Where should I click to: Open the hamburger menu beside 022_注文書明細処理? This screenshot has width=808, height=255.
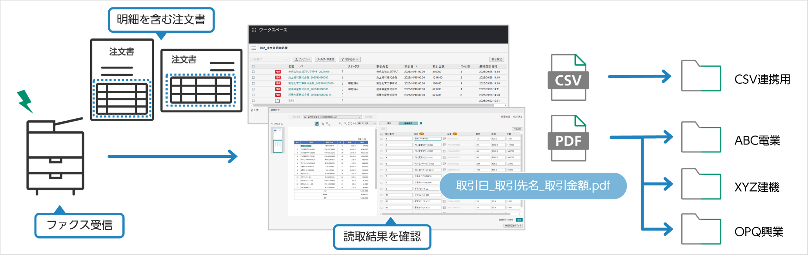click(254, 48)
